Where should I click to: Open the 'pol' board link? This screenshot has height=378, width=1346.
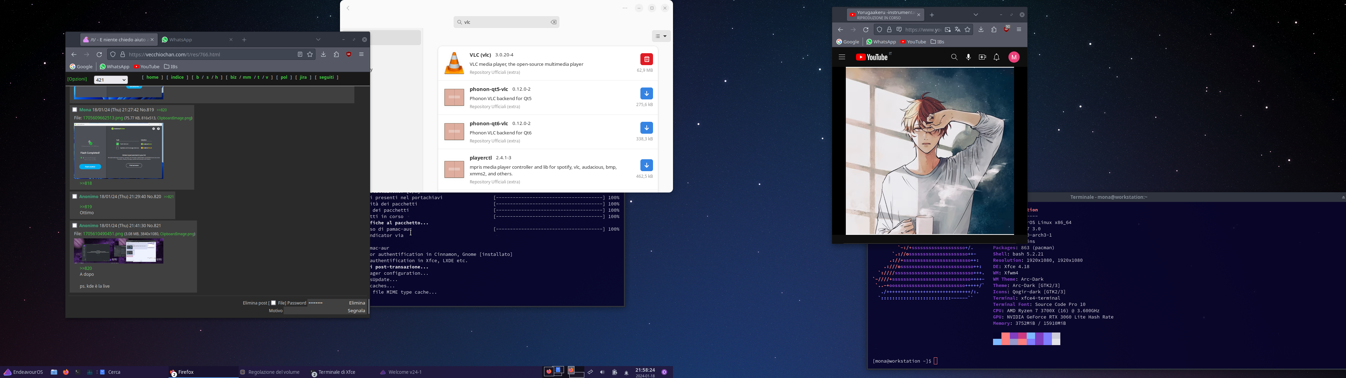point(284,78)
